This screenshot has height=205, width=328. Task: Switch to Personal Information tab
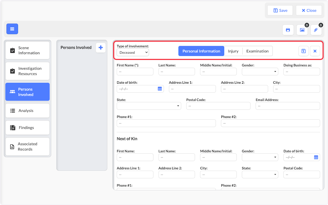(x=201, y=51)
